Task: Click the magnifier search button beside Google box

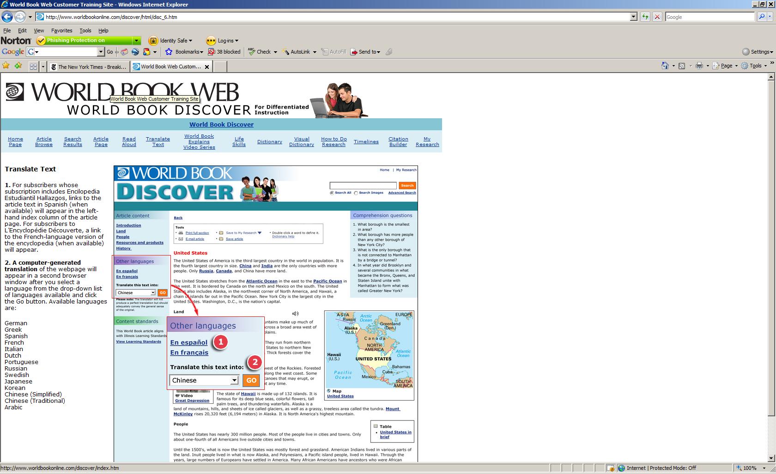Action: (762, 17)
